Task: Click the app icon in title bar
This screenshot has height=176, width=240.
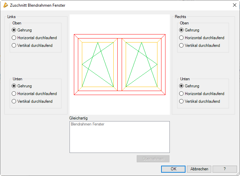Action: pyautogui.click(x=5, y=5)
